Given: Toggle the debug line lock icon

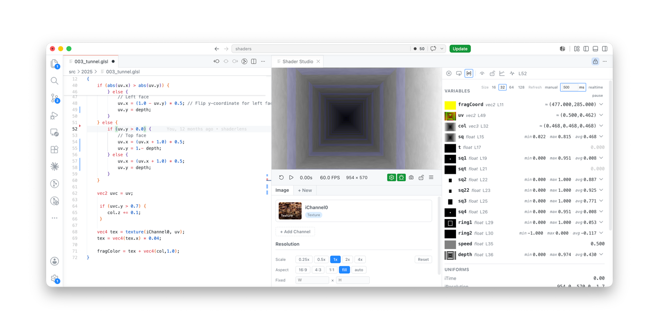Looking at the screenshot, I should tap(492, 74).
